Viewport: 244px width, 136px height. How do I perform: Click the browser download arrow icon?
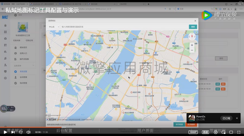[235, 9]
